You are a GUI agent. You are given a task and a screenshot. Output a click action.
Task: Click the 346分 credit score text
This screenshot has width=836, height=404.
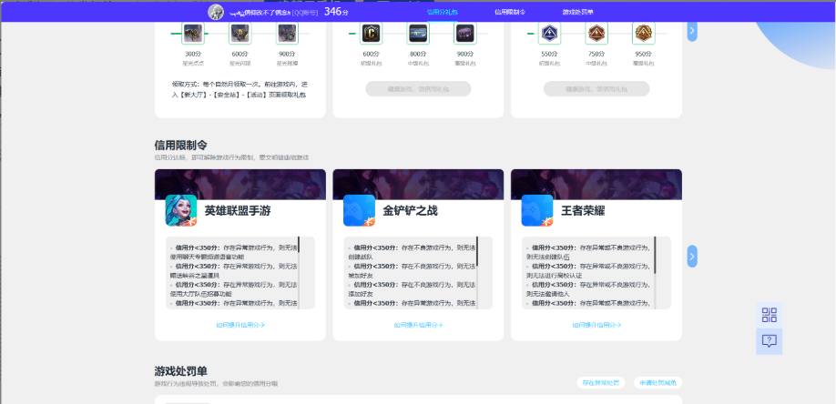[336, 12]
